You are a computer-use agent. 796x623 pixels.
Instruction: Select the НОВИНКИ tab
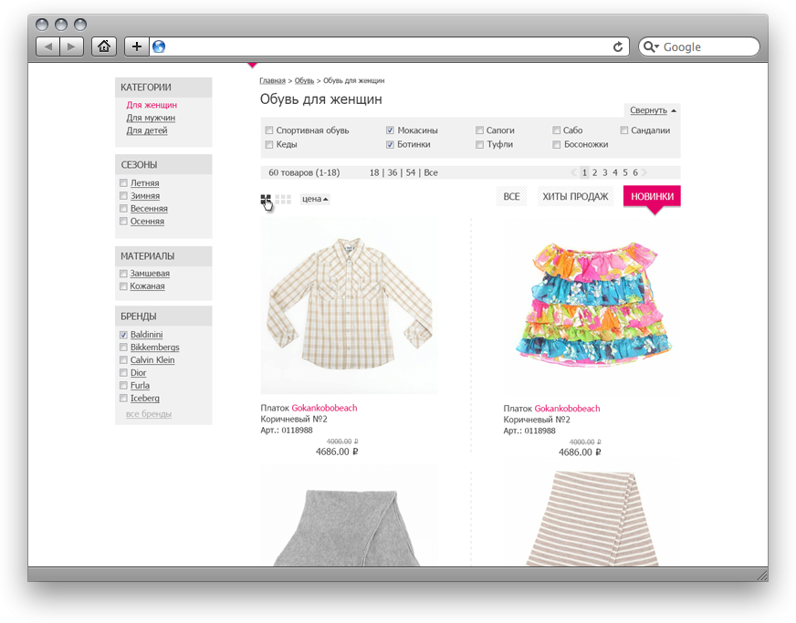point(653,196)
